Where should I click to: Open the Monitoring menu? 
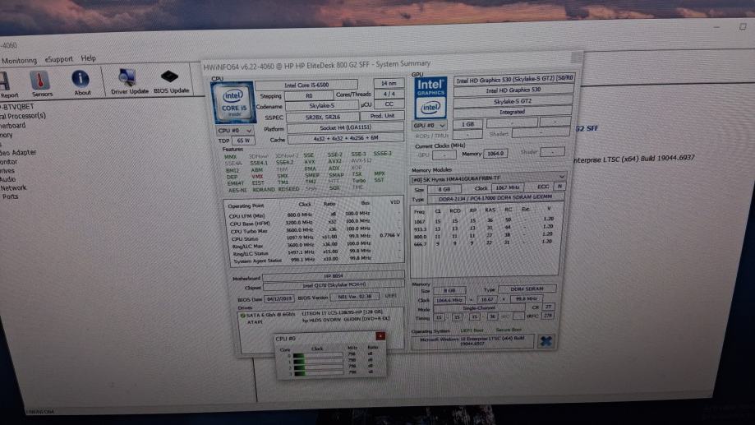click(x=19, y=61)
